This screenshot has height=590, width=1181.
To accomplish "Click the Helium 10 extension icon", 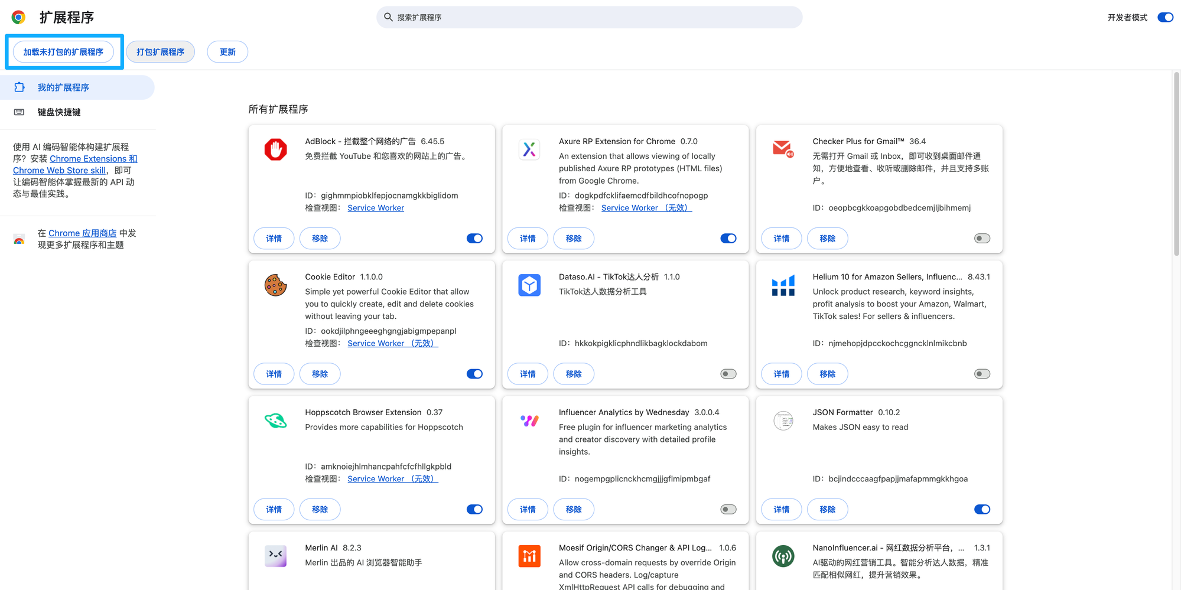I will [783, 285].
